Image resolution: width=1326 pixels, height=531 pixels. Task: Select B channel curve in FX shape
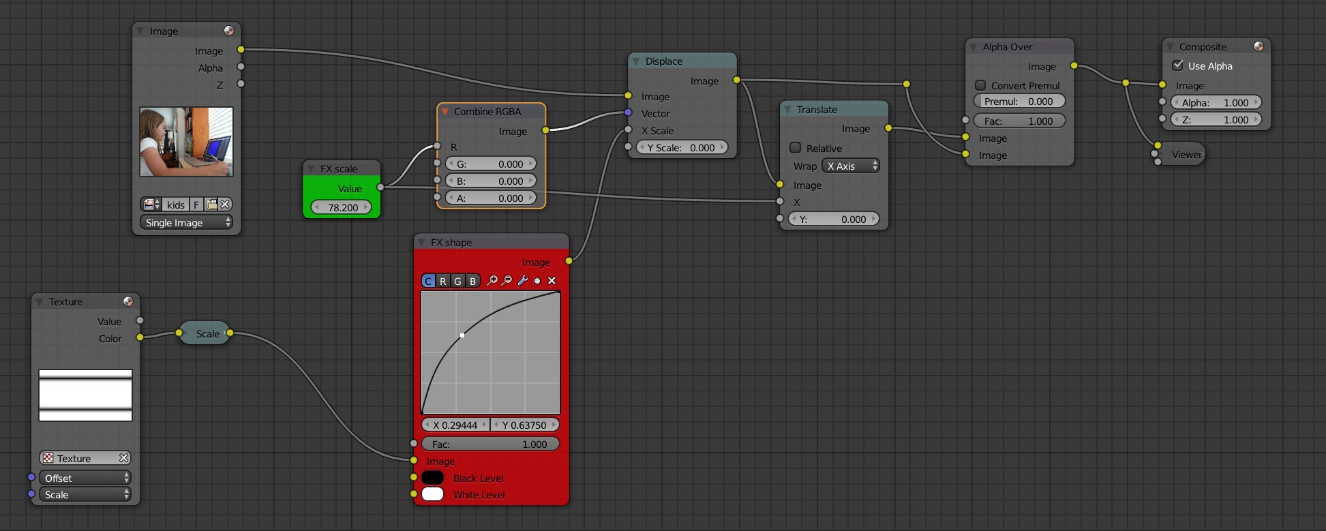[473, 281]
